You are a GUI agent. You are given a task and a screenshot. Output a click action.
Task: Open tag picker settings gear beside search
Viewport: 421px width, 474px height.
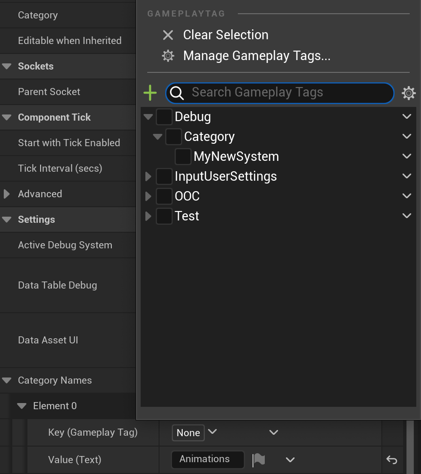coord(409,93)
